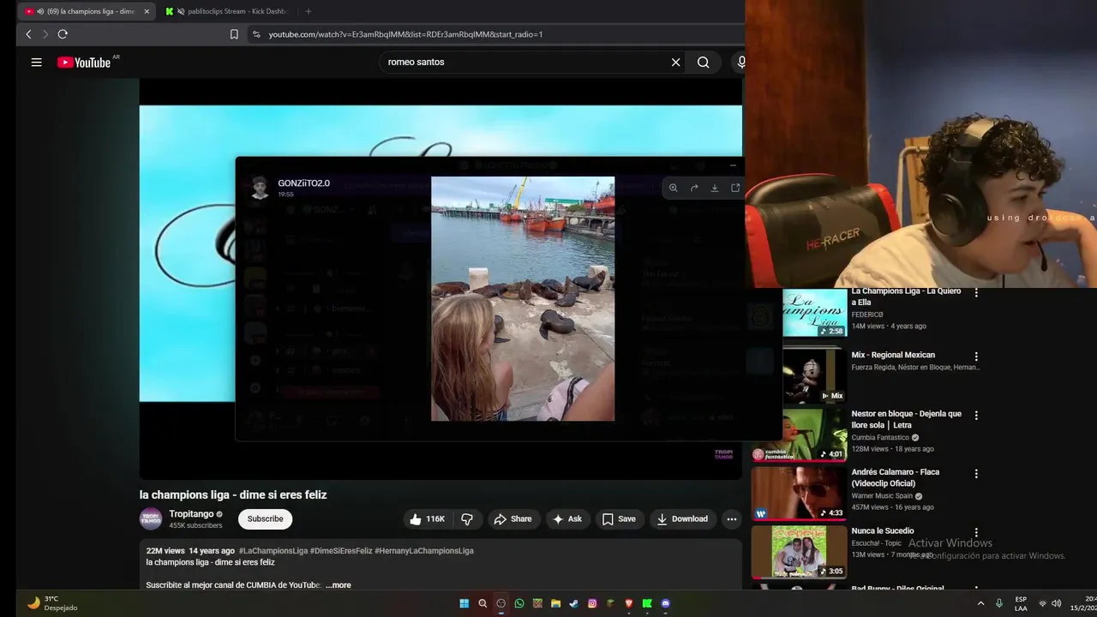This screenshot has height=617, width=1097.
Task: Expand description with ...more
Action: [338, 584]
